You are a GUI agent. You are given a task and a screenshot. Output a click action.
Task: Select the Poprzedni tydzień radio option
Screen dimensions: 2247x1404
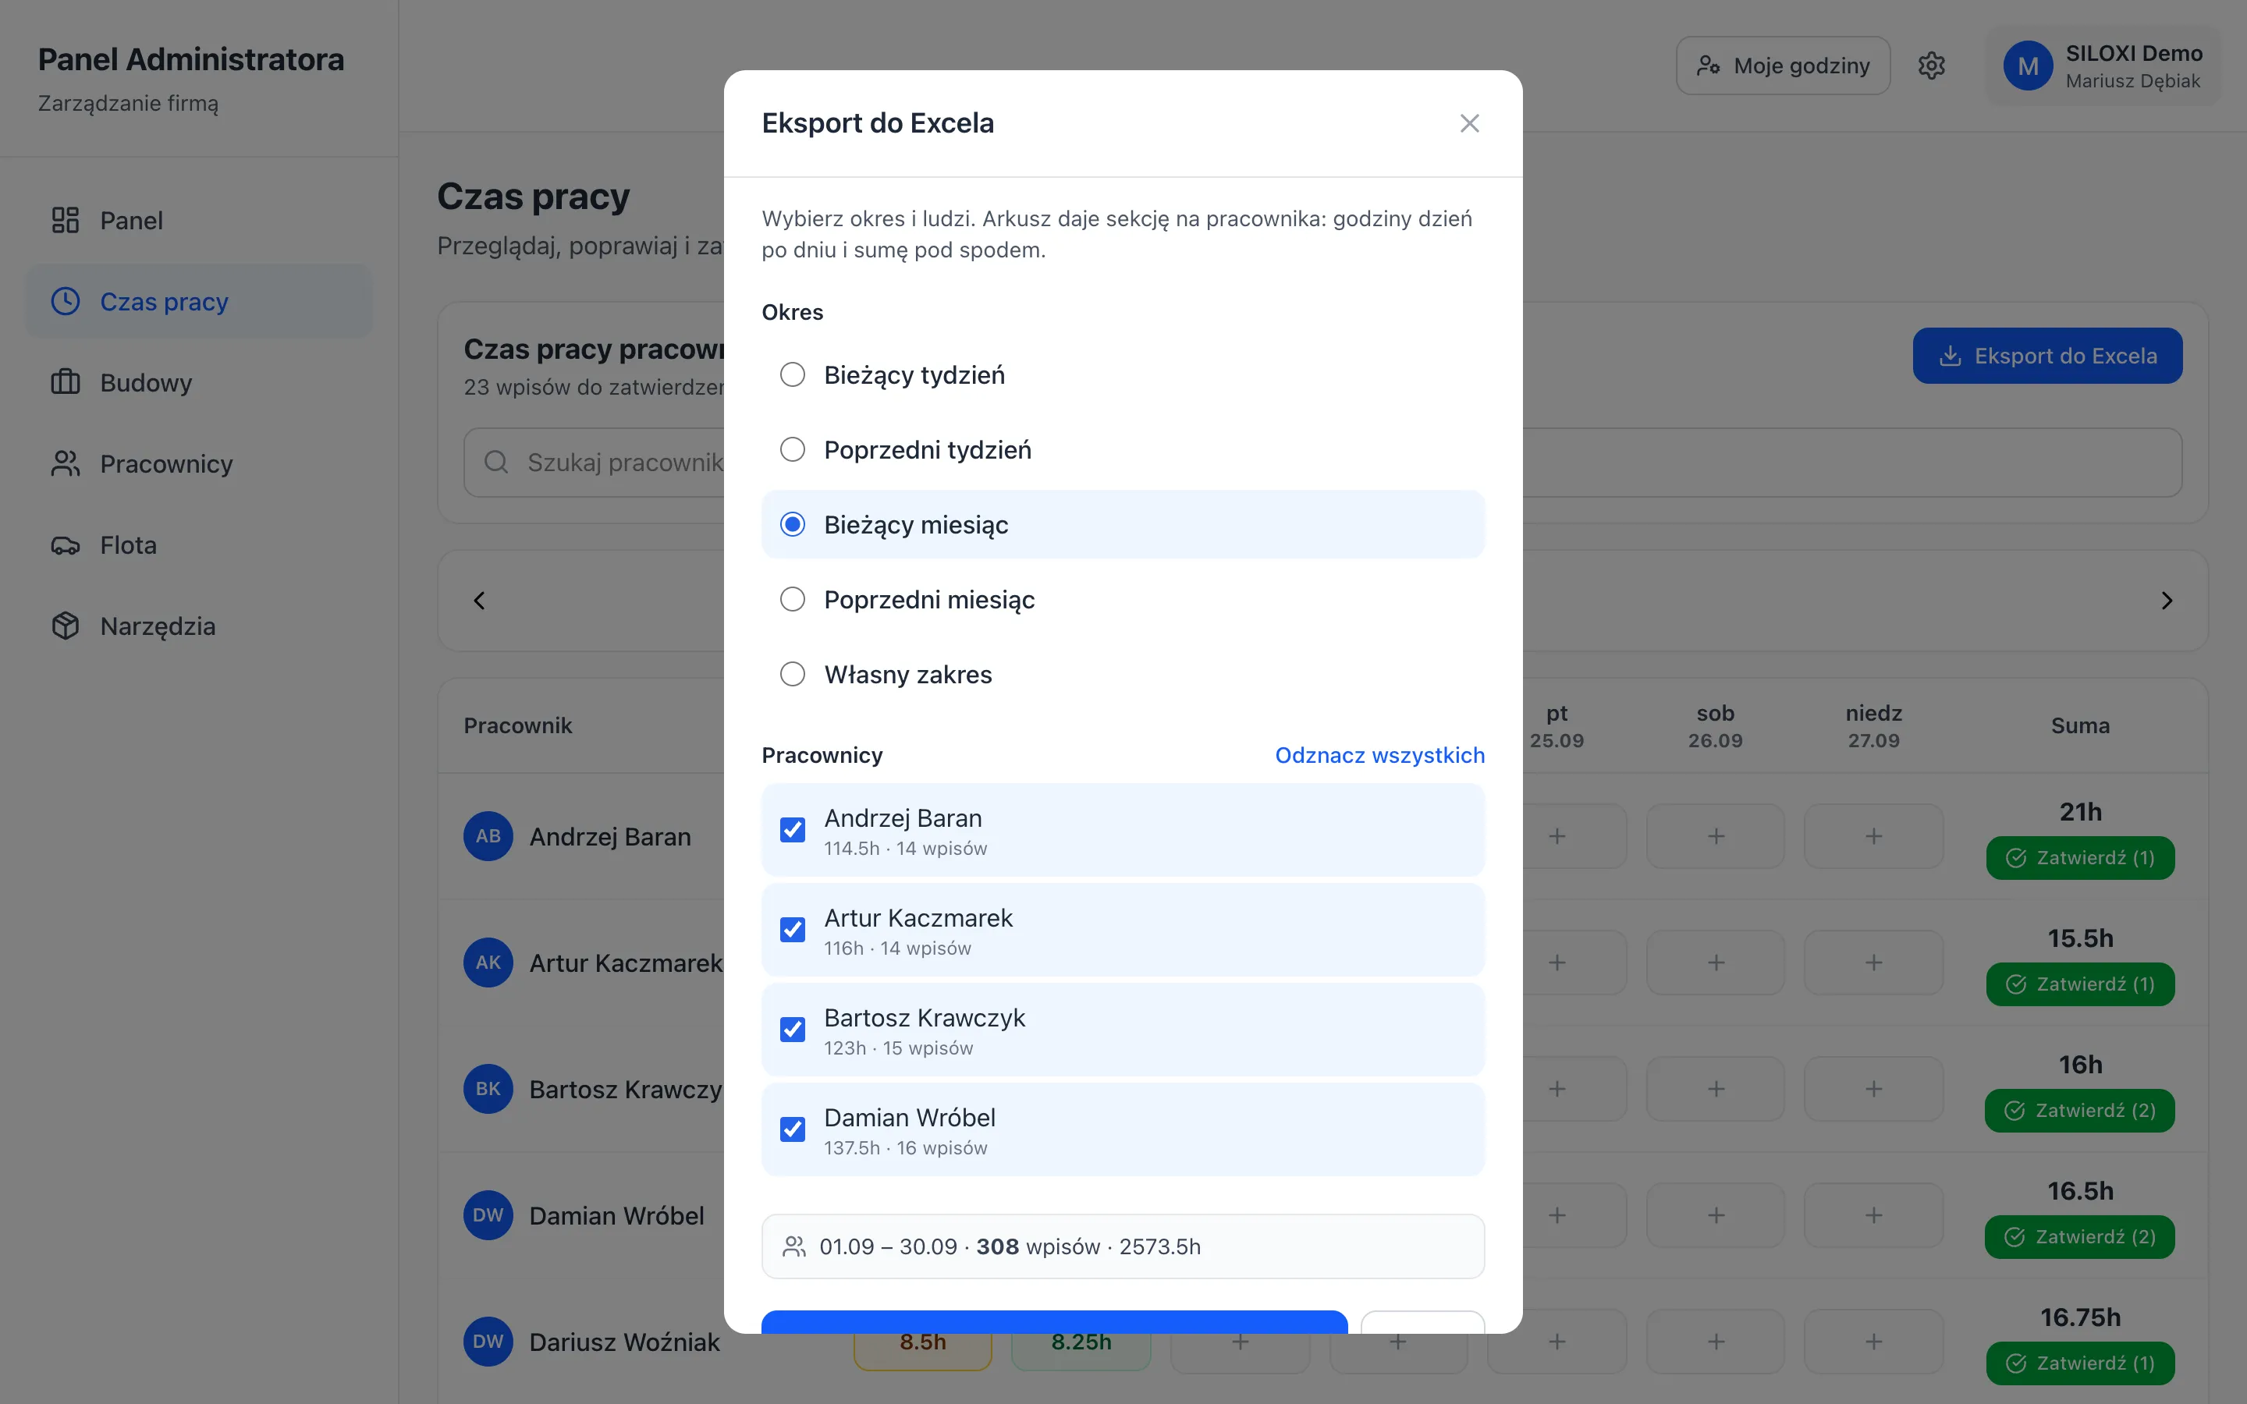[x=792, y=449]
